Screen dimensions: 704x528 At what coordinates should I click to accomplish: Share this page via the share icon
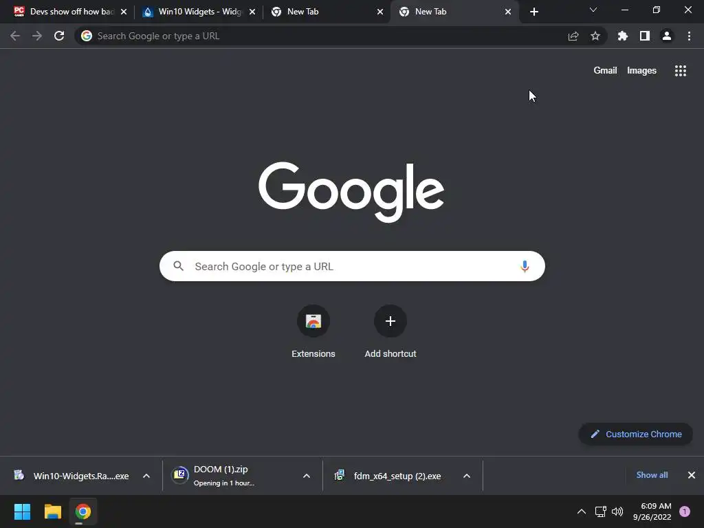pyautogui.click(x=573, y=36)
